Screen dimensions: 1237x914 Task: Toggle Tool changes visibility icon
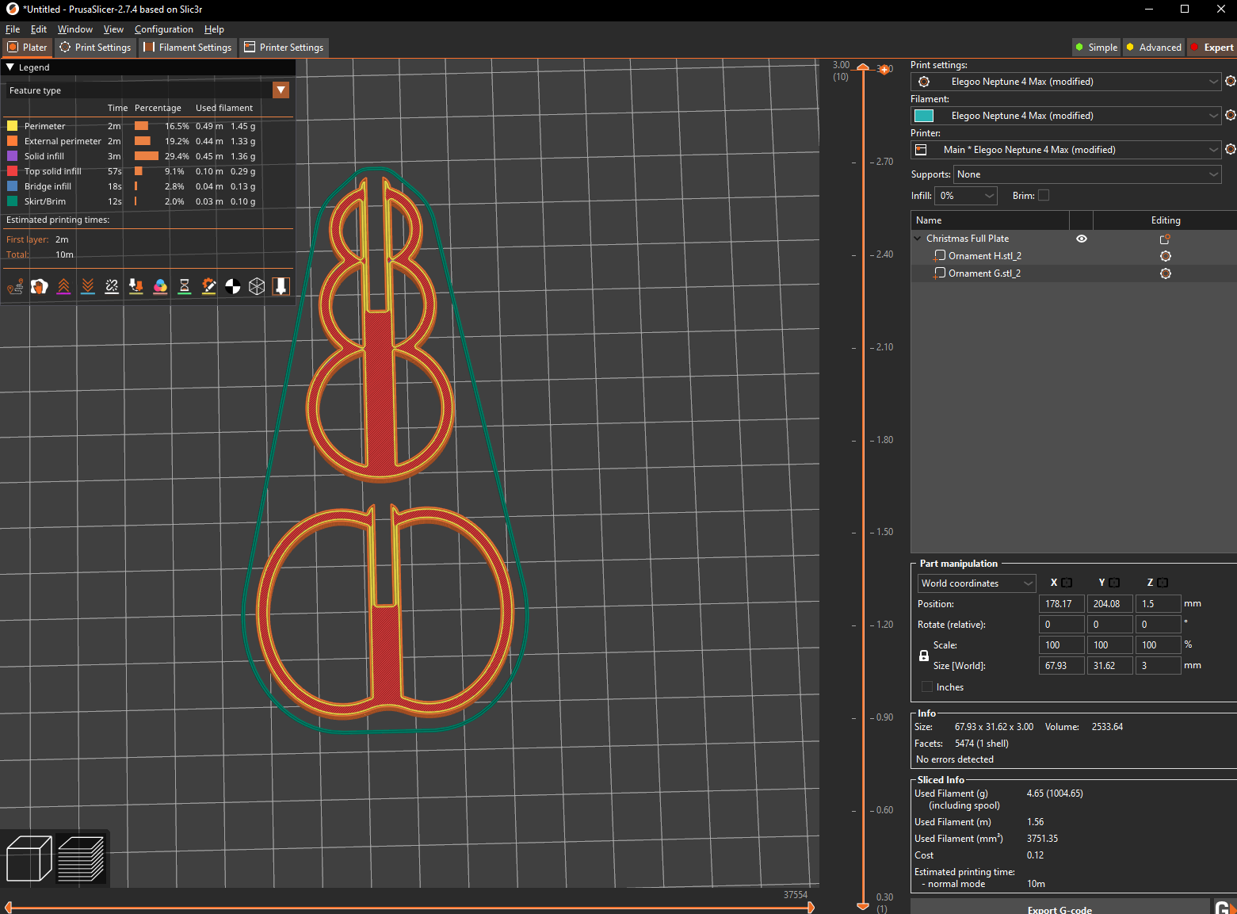coord(136,287)
